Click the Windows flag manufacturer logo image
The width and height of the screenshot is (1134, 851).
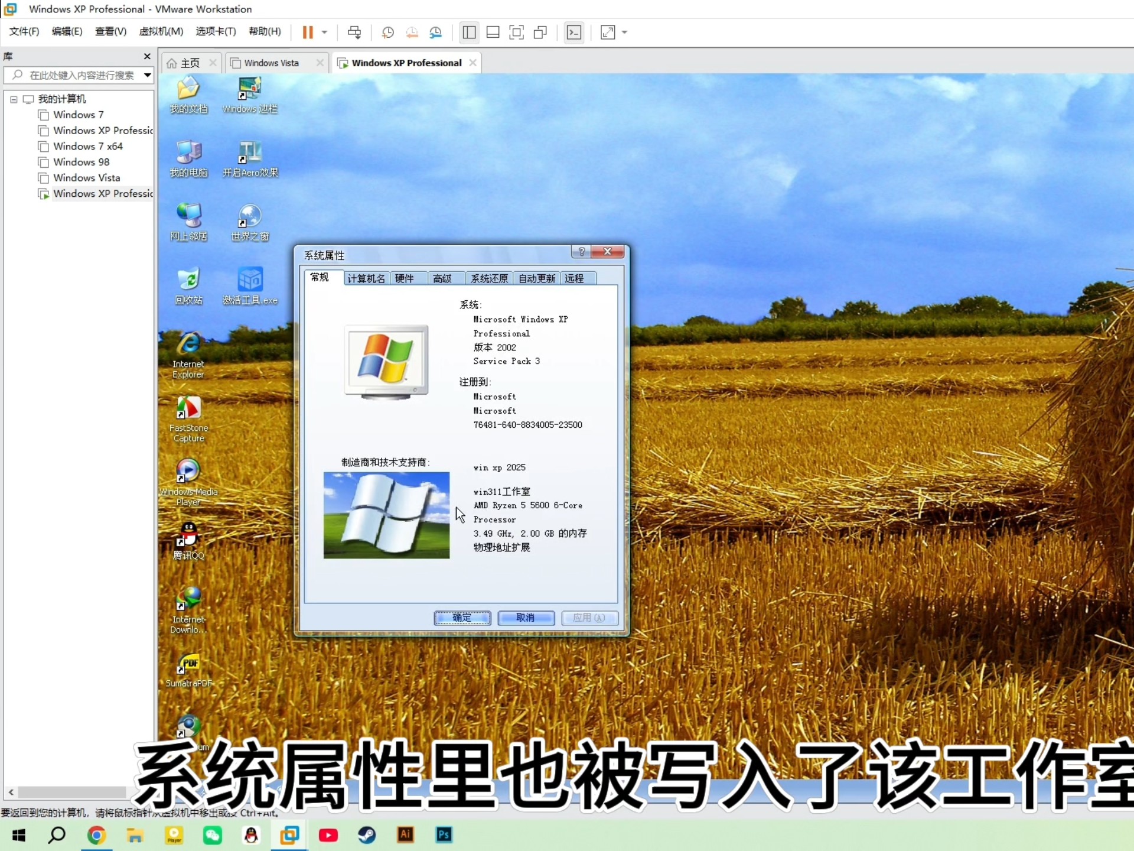tap(386, 515)
